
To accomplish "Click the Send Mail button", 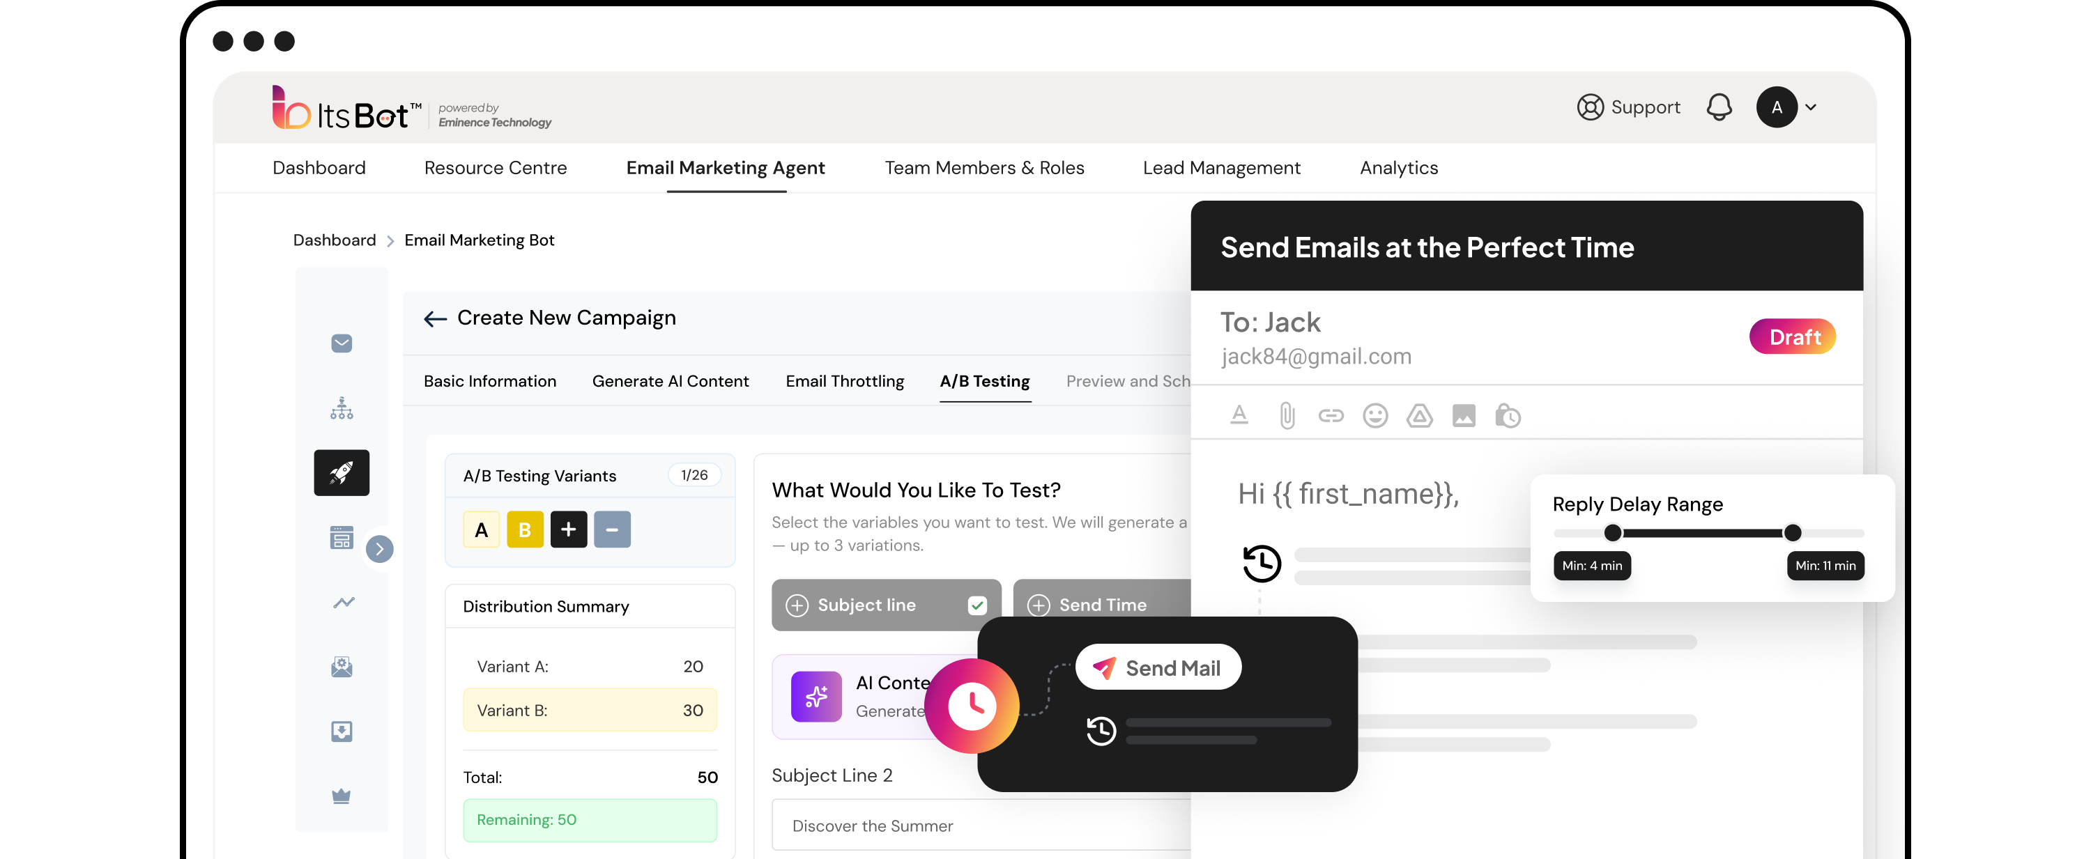I will [x=1158, y=667].
